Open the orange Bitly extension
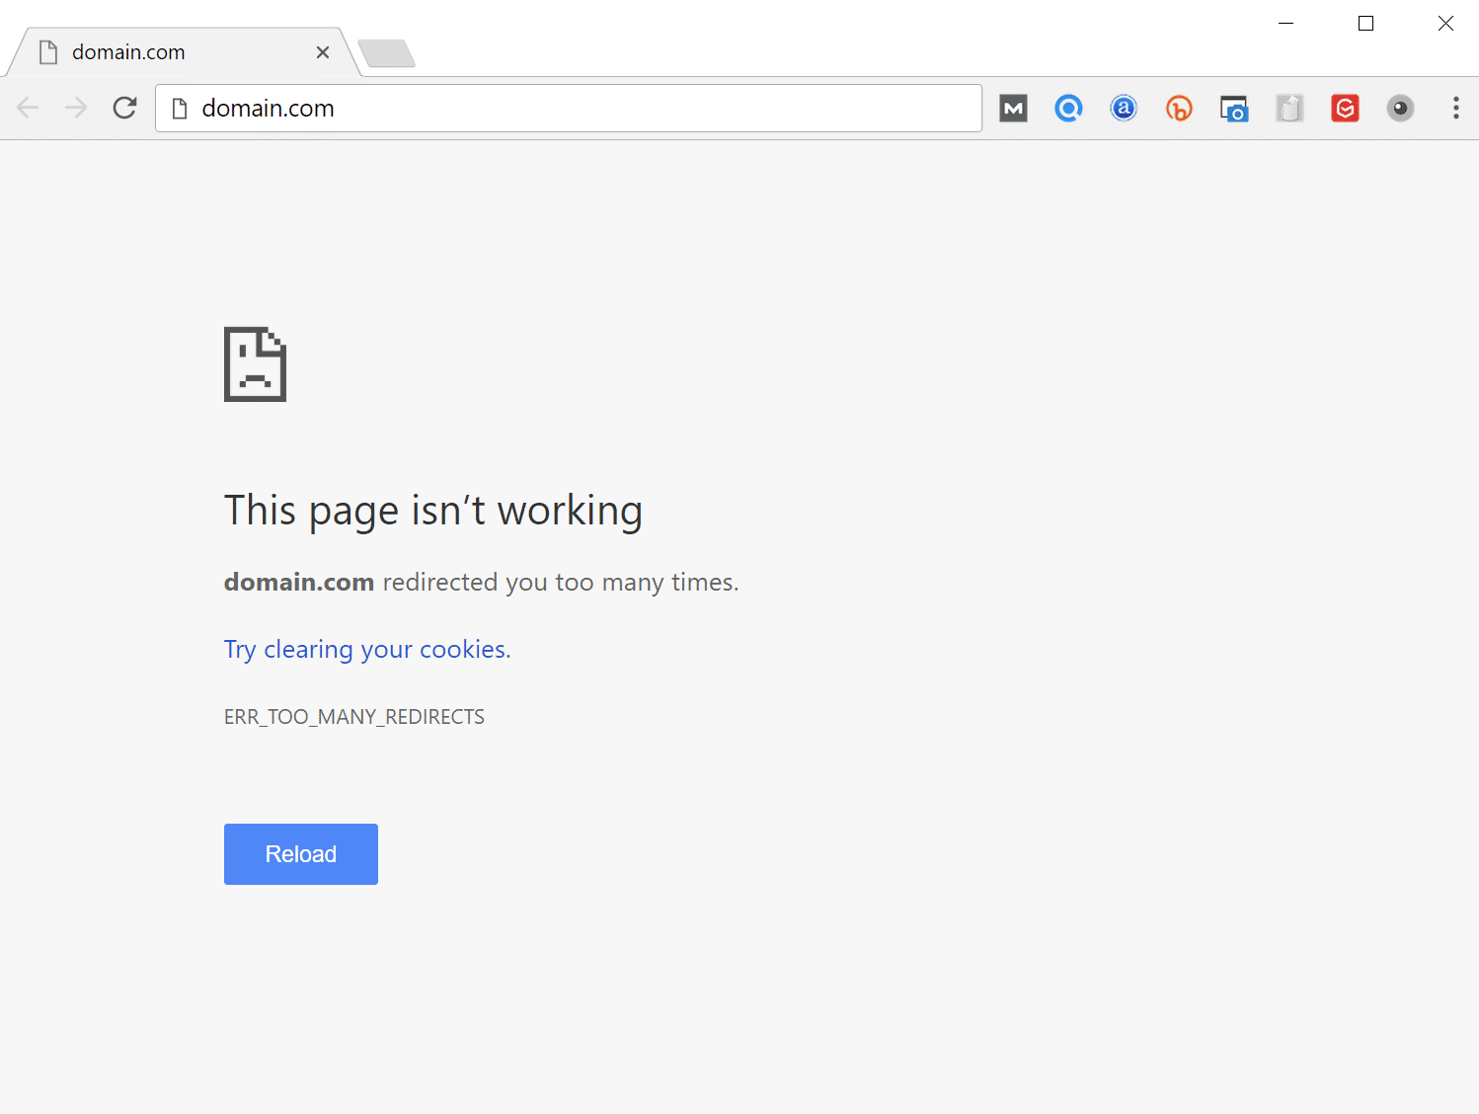 pos(1179,109)
